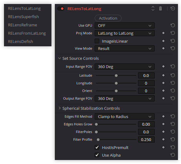
Task: Add keyframe for Proj Mode
Action: (163, 33)
